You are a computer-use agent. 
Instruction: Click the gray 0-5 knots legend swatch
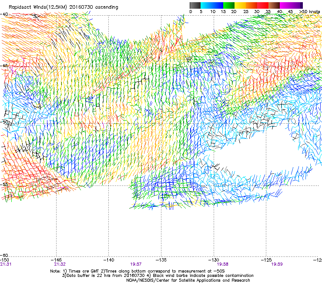pyautogui.click(x=195, y=5)
